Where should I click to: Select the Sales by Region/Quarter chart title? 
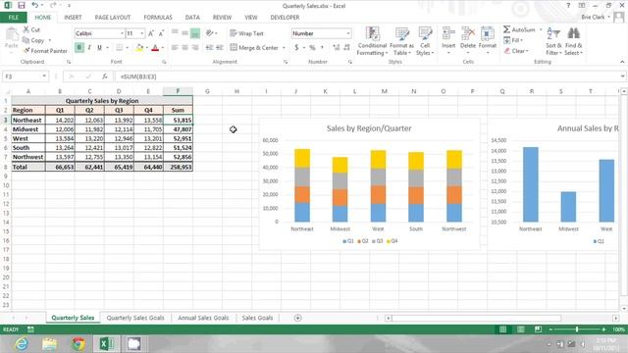(369, 128)
